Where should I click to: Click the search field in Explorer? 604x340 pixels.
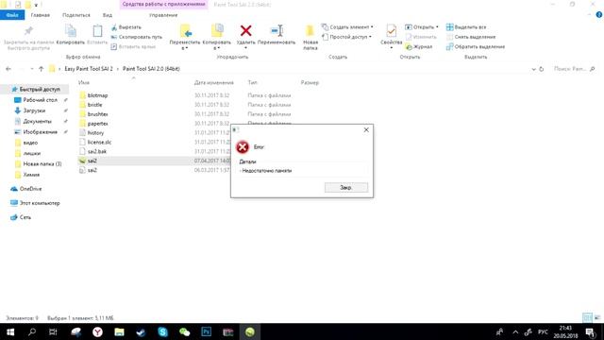pyautogui.click(x=574, y=69)
